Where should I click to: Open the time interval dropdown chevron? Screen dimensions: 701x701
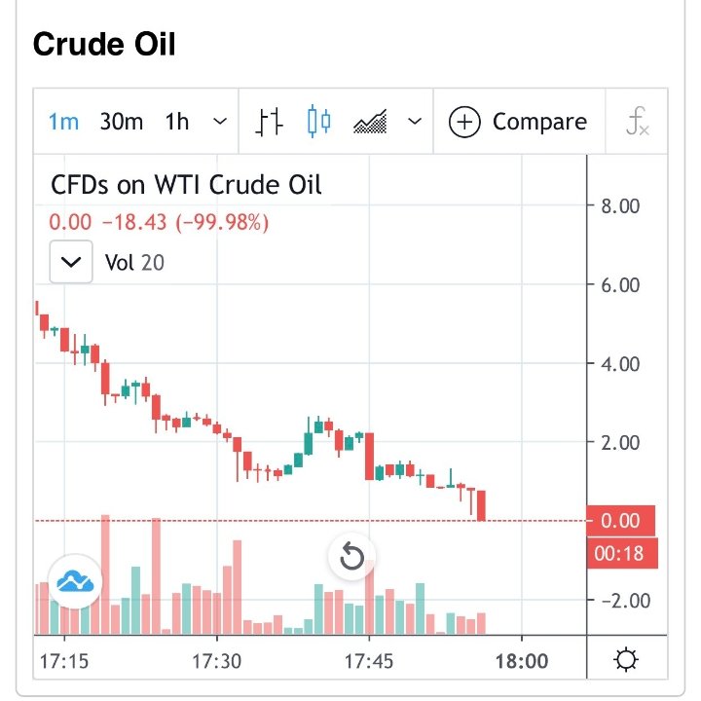pos(220,123)
